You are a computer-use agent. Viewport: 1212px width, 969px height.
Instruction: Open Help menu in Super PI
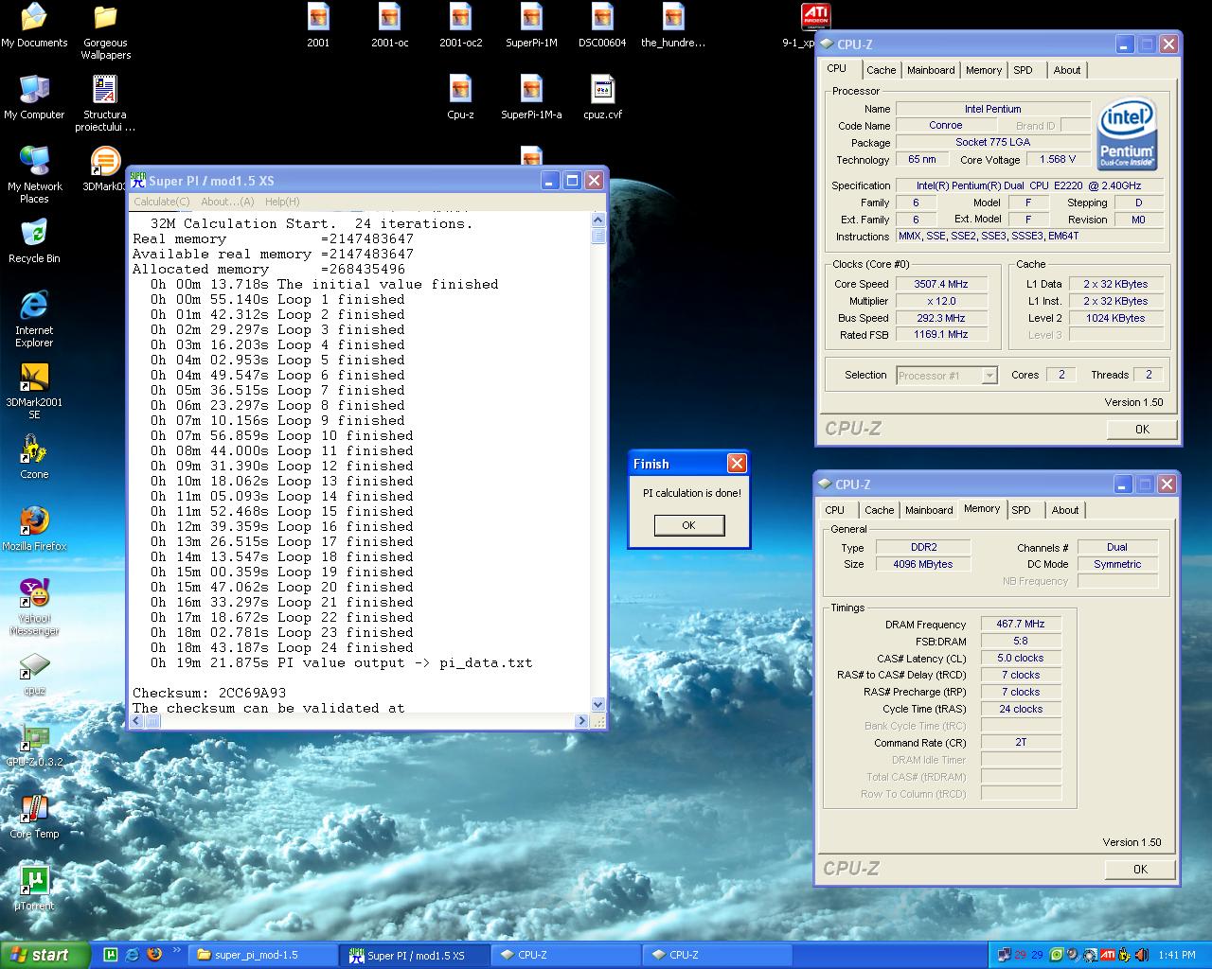click(282, 202)
